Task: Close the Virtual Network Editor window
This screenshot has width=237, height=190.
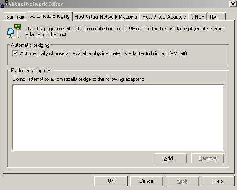Action: click(233, 4)
